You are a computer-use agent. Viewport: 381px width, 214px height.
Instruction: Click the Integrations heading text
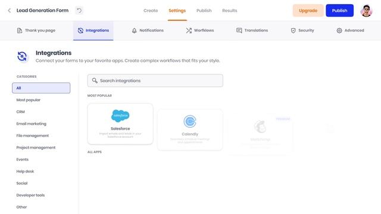tap(54, 53)
